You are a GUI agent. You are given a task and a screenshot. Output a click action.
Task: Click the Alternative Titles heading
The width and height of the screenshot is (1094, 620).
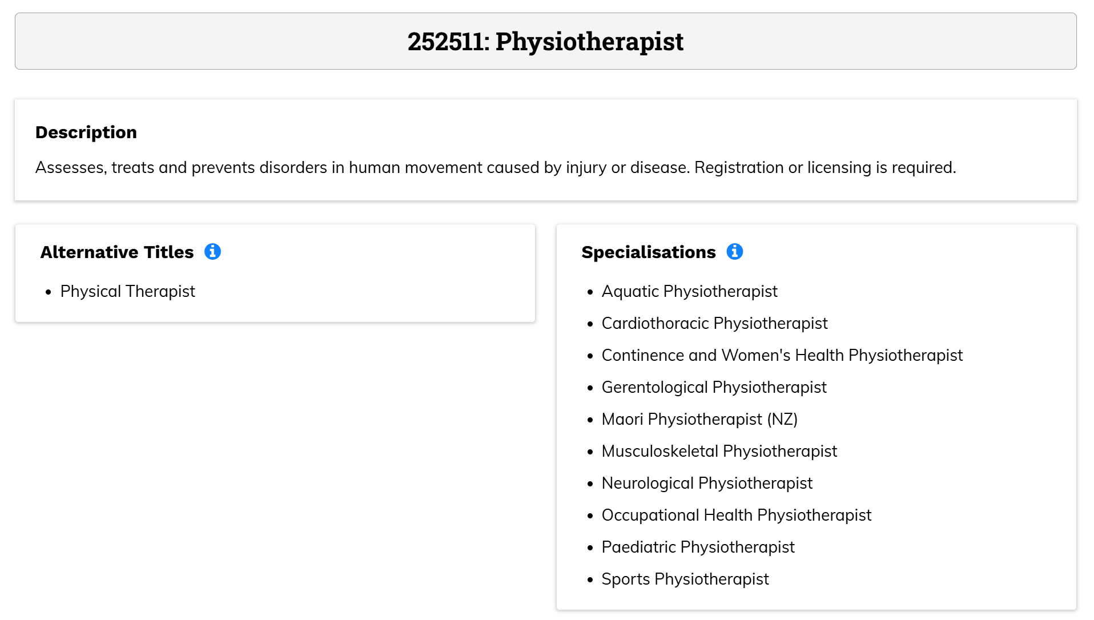[x=117, y=252]
